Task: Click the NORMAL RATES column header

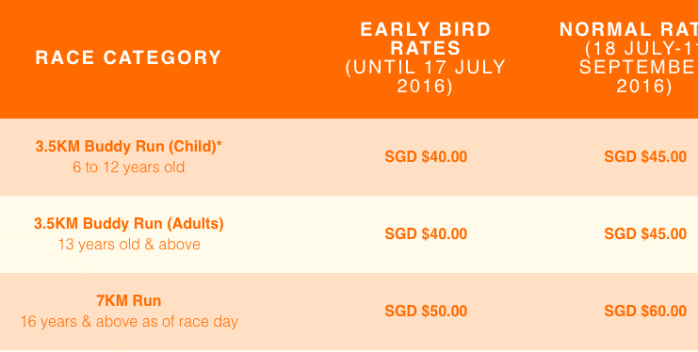Action: point(628,30)
